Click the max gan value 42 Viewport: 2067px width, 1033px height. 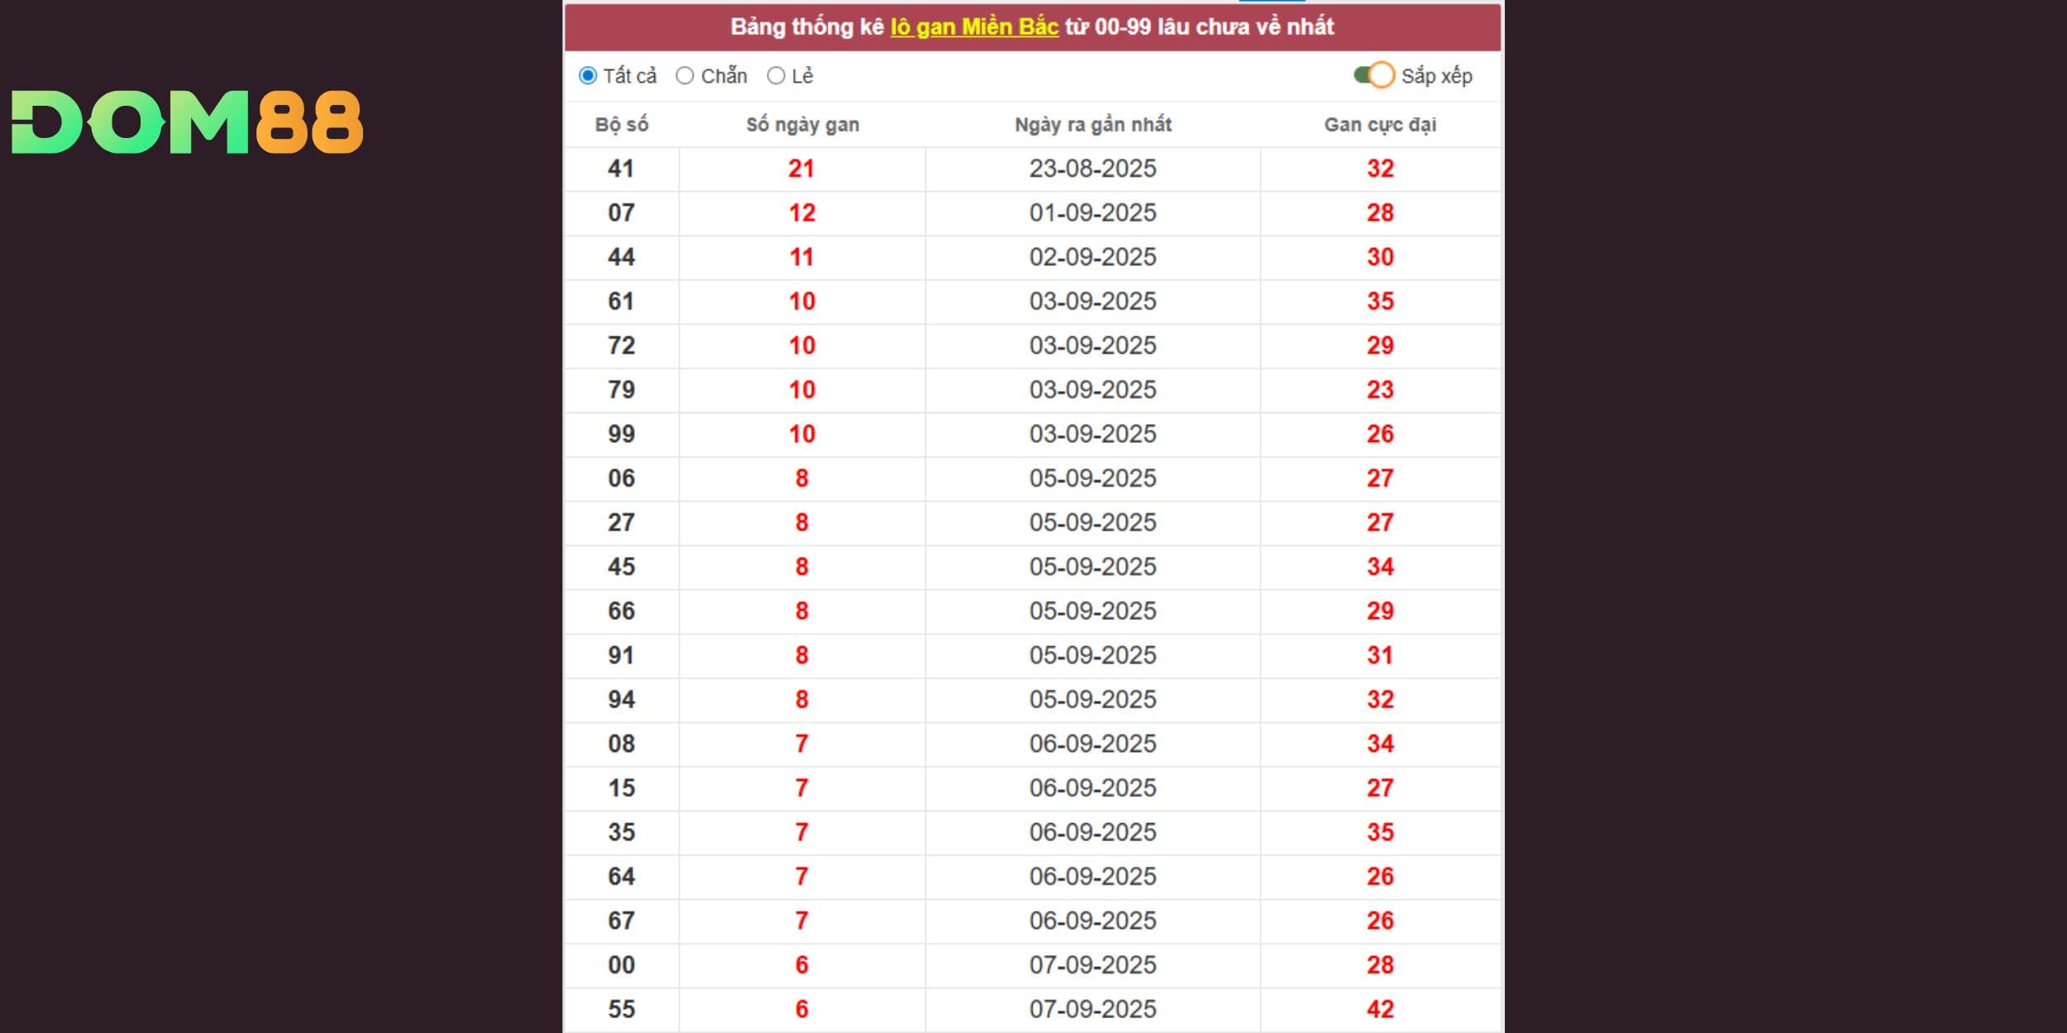[x=1380, y=1009]
